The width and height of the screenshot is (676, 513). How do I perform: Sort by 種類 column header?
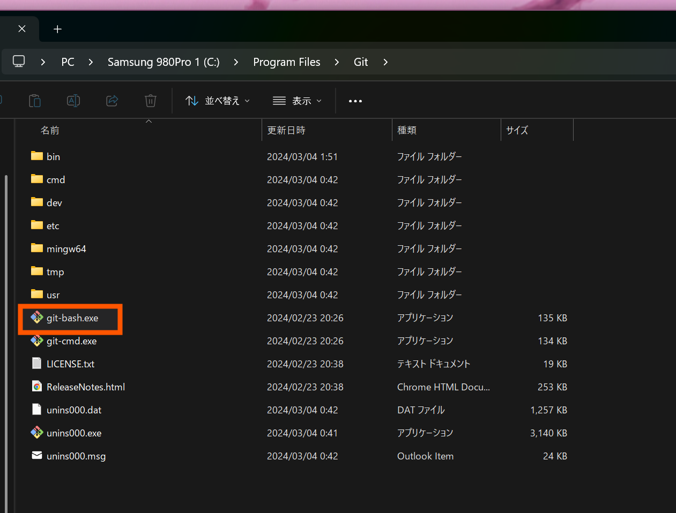point(407,130)
